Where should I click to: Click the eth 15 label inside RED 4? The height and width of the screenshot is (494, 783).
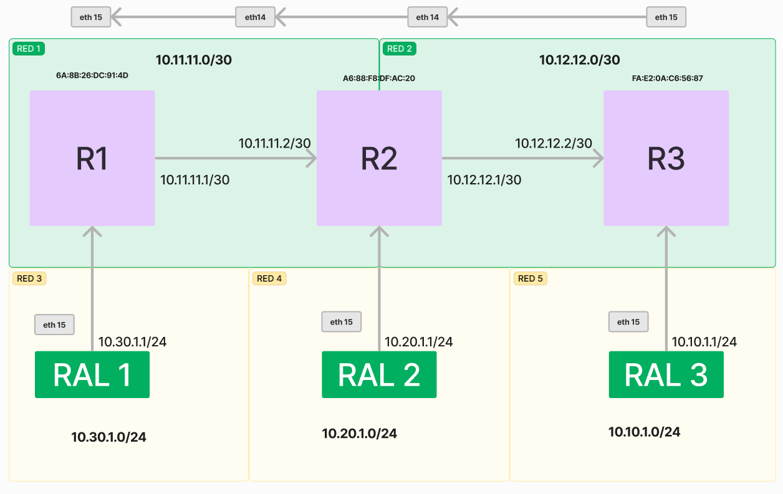point(341,322)
